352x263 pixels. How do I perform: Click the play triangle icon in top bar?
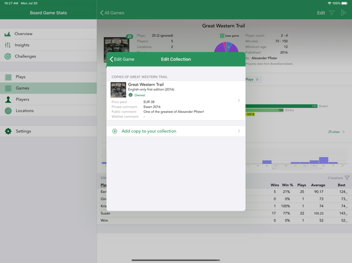click(343, 13)
